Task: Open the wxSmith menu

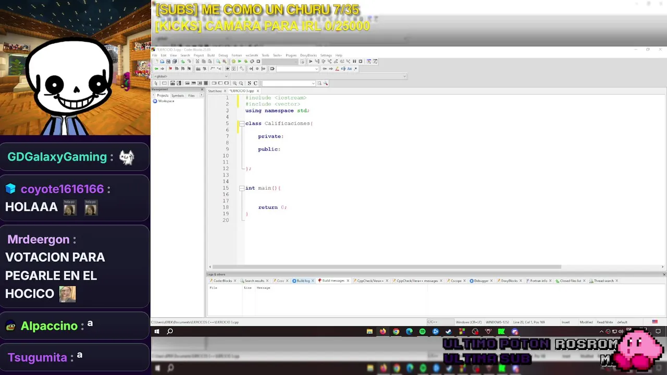Action: pyautogui.click(x=252, y=55)
